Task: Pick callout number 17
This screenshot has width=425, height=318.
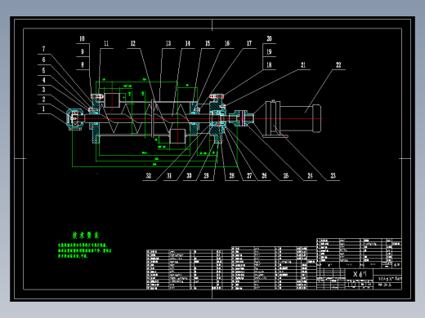Action: (249, 43)
